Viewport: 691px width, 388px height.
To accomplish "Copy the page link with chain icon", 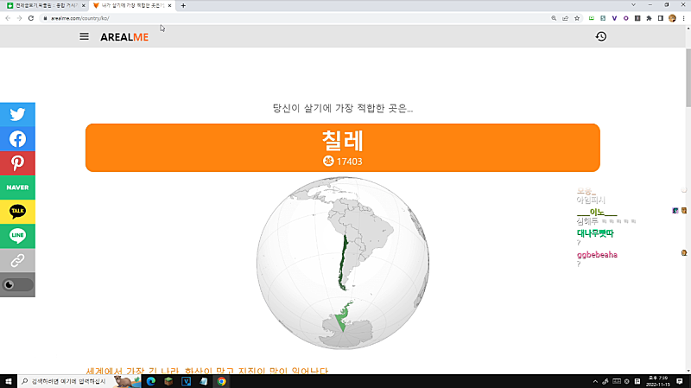I will [17, 260].
